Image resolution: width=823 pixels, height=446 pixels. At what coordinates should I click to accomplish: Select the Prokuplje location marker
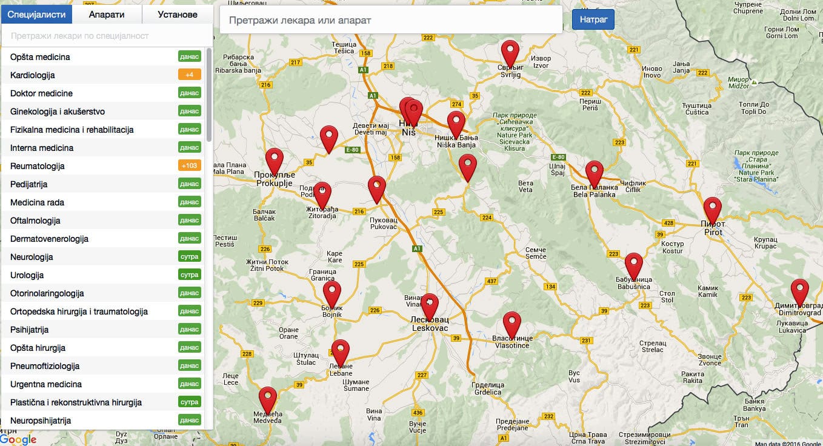coord(275,161)
